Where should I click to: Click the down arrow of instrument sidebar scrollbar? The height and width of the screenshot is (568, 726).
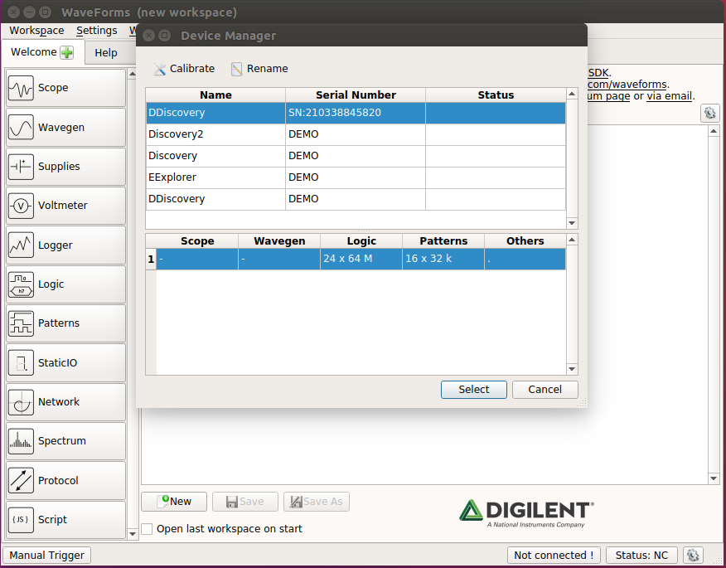tap(133, 534)
